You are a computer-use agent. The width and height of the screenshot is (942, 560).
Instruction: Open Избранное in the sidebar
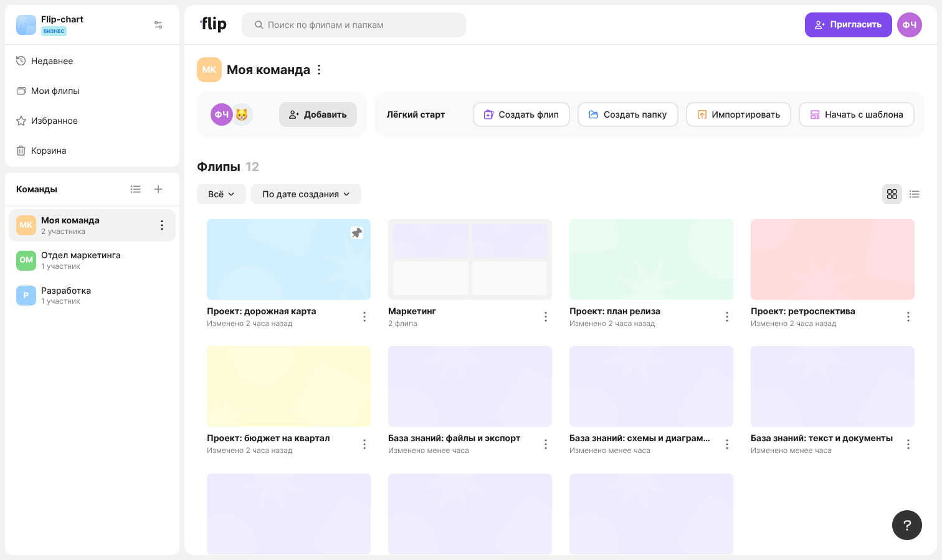(x=92, y=121)
